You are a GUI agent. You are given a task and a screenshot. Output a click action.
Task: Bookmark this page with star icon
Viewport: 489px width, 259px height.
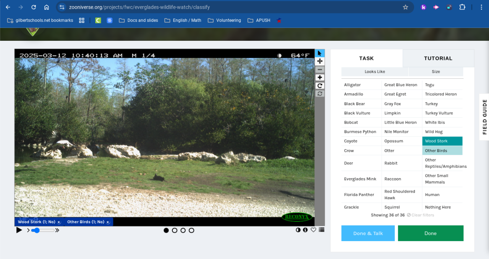pos(405,7)
